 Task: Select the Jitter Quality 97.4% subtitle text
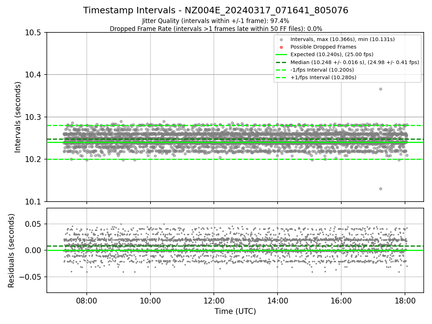[216, 21]
